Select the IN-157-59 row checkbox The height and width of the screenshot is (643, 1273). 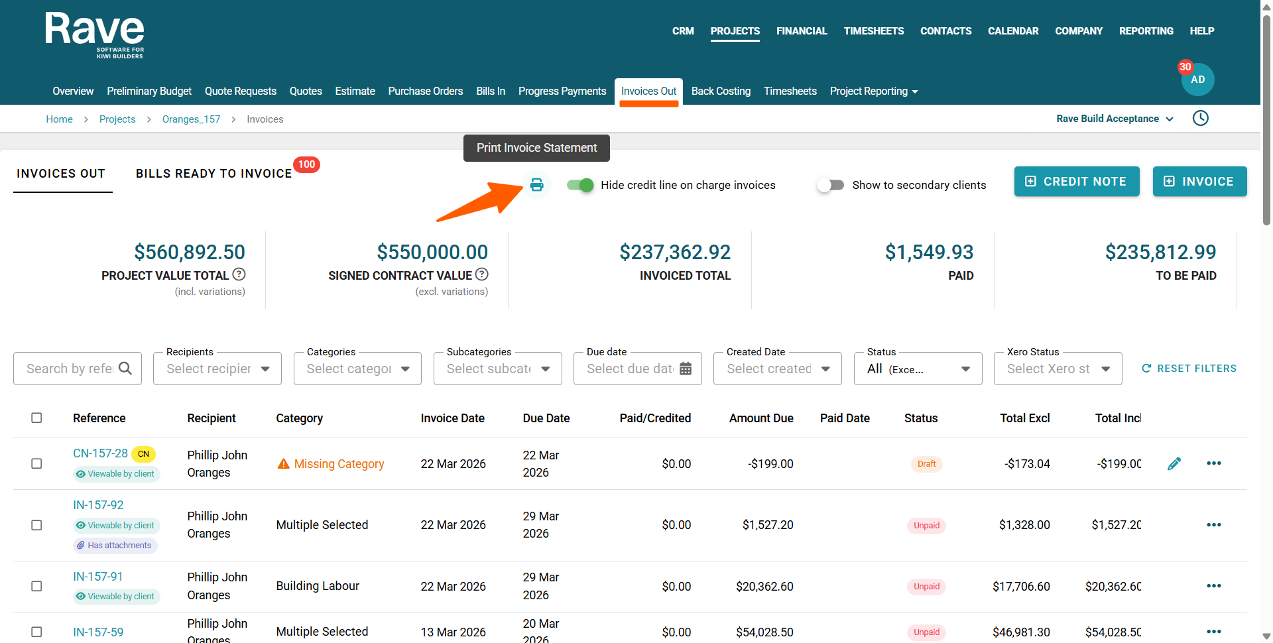36,632
